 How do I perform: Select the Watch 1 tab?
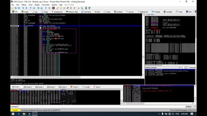pos(75,87)
